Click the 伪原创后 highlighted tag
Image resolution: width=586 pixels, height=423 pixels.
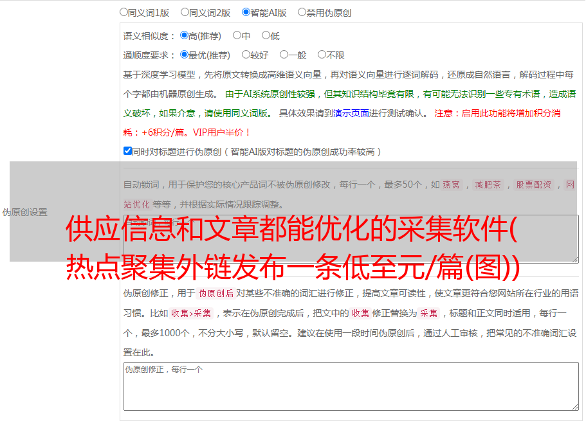pos(216,293)
